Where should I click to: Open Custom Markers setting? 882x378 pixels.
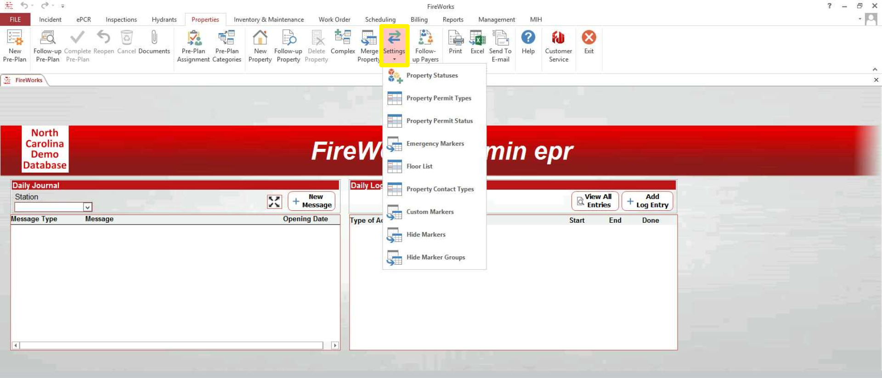tap(434, 212)
